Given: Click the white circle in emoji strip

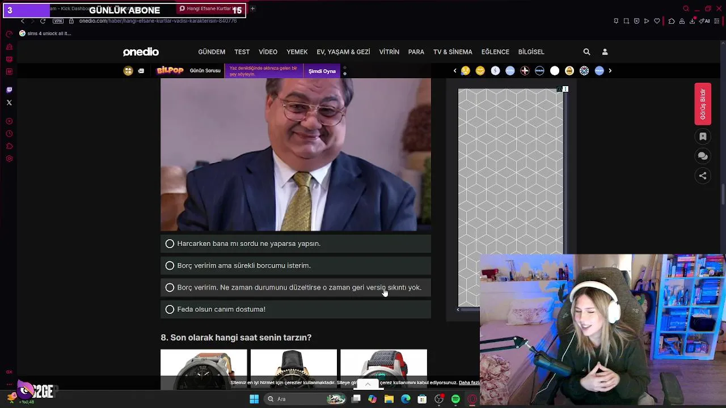Looking at the screenshot, I should point(555,71).
